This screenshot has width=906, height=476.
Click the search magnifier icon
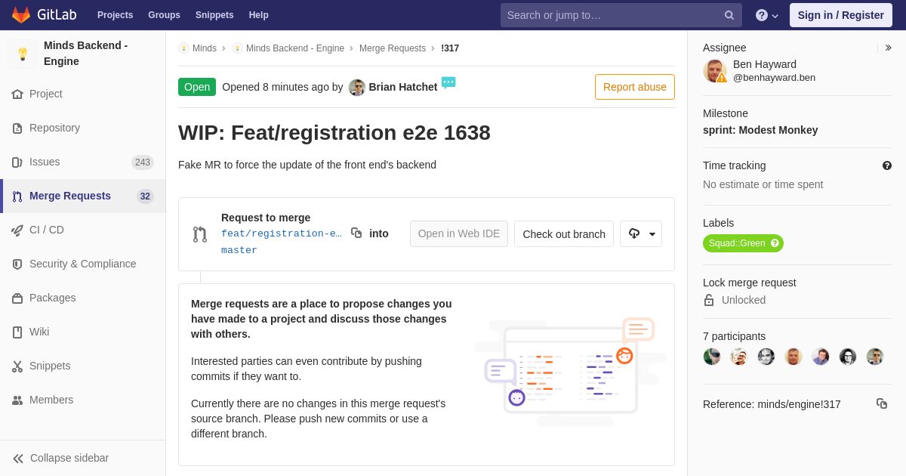(x=729, y=15)
